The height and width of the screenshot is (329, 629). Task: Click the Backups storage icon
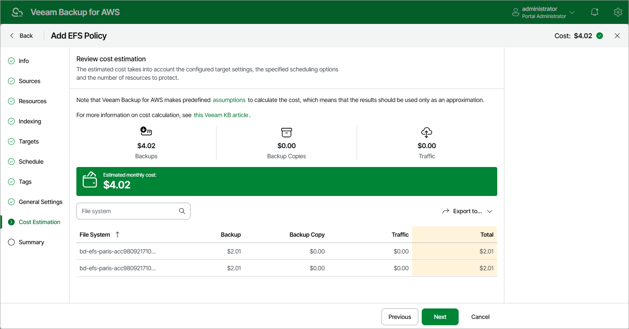click(x=146, y=132)
